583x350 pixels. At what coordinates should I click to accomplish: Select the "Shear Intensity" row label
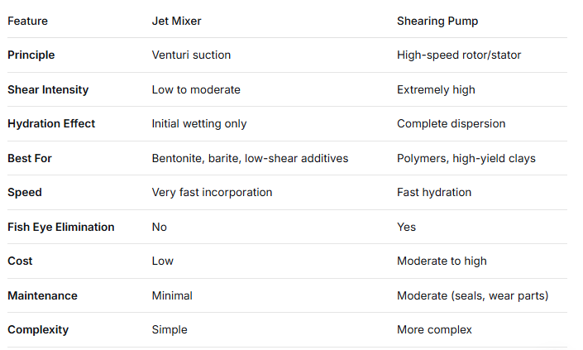48,89
